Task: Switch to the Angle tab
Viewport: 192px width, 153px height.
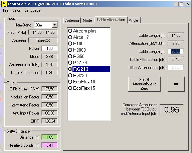Action: click(x=134, y=20)
